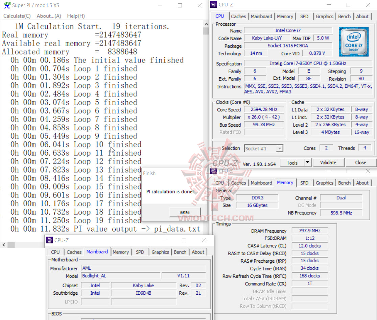Click the CAS# Latency value 12.0 clocks
The height and width of the screenshot is (320, 377).
pos(309,246)
